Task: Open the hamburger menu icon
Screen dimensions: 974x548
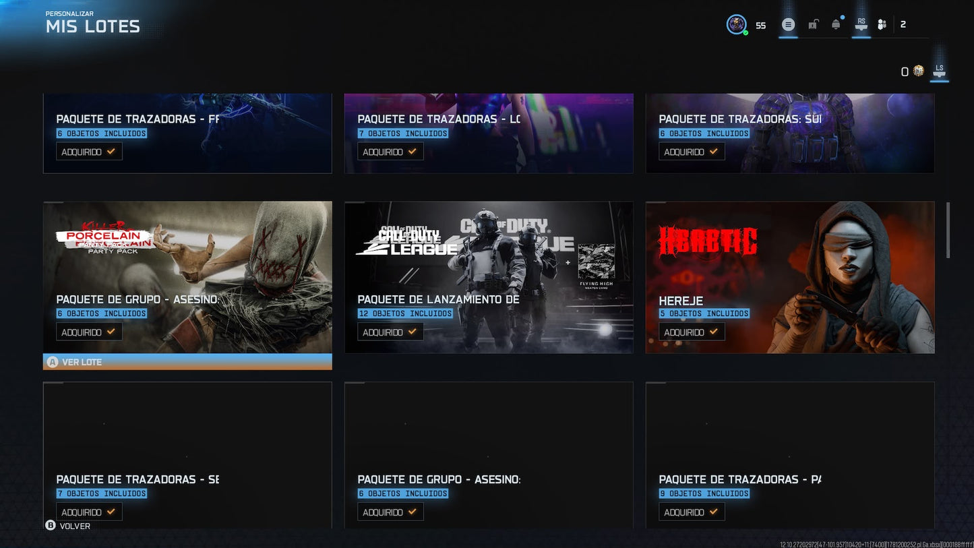Action: [x=788, y=25]
